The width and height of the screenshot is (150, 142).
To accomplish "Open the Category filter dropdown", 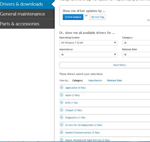I will 136,43.
